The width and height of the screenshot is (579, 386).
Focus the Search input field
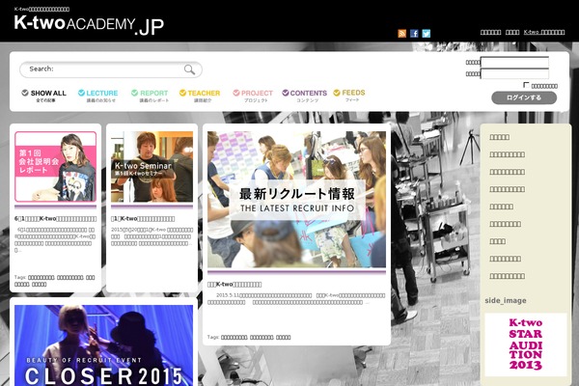pyautogui.click(x=110, y=69)
